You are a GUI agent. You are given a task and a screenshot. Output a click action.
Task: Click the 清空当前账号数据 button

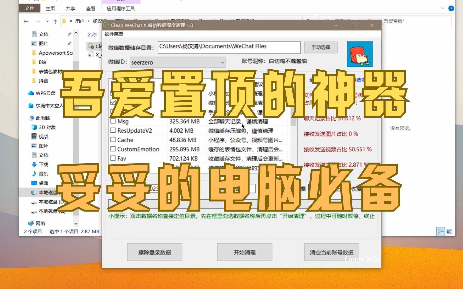tap(331, 252)
